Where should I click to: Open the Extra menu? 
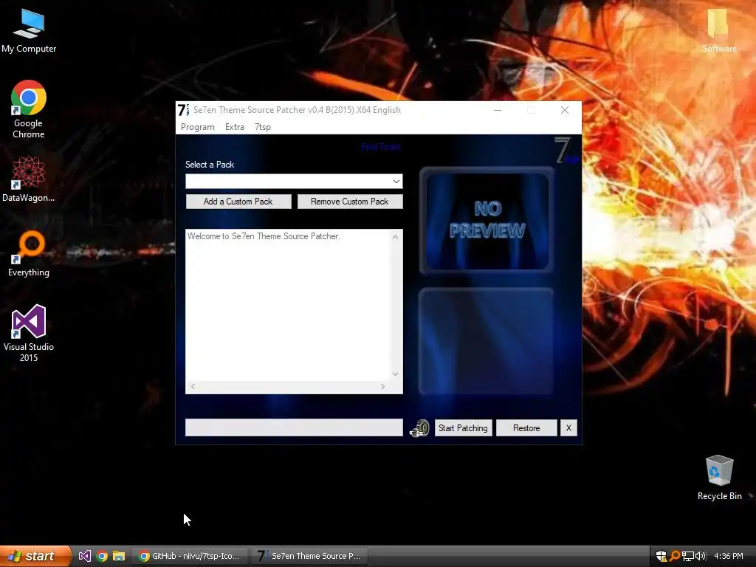click(x=235, y=127)
